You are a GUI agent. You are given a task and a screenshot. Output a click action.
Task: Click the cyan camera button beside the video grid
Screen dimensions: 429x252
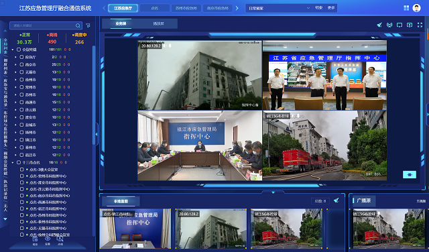[x=410, y=174]
